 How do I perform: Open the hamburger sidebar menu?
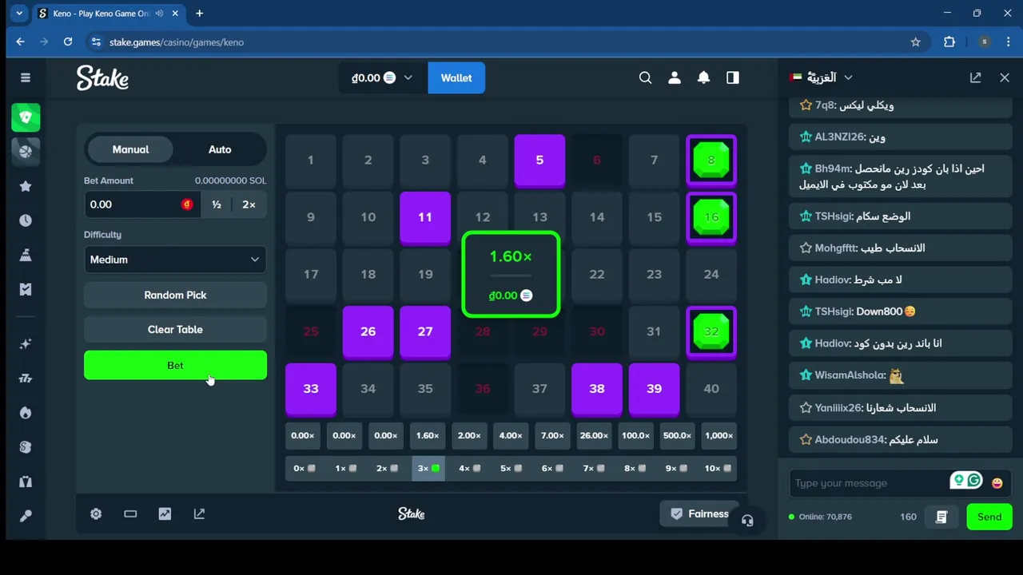[26, 77]
